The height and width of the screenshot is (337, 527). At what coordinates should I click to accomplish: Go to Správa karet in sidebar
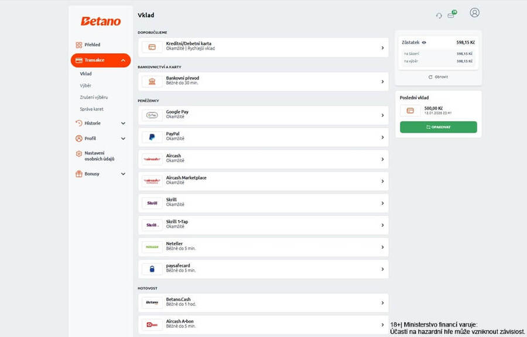pos(91,109)
